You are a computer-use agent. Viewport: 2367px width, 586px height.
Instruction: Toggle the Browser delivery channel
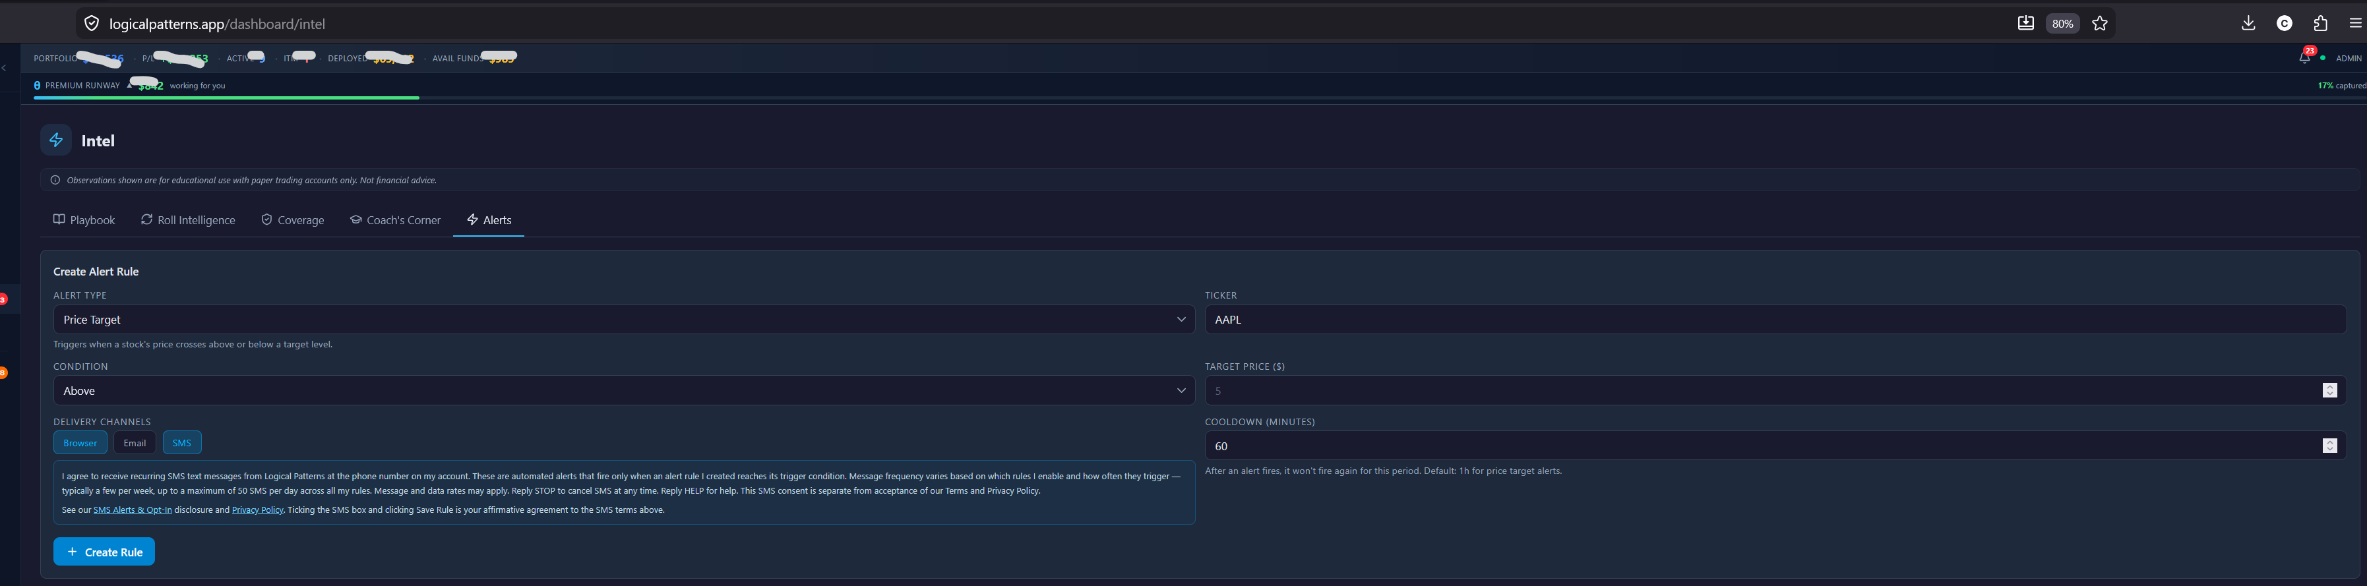[x=80, y=443]
